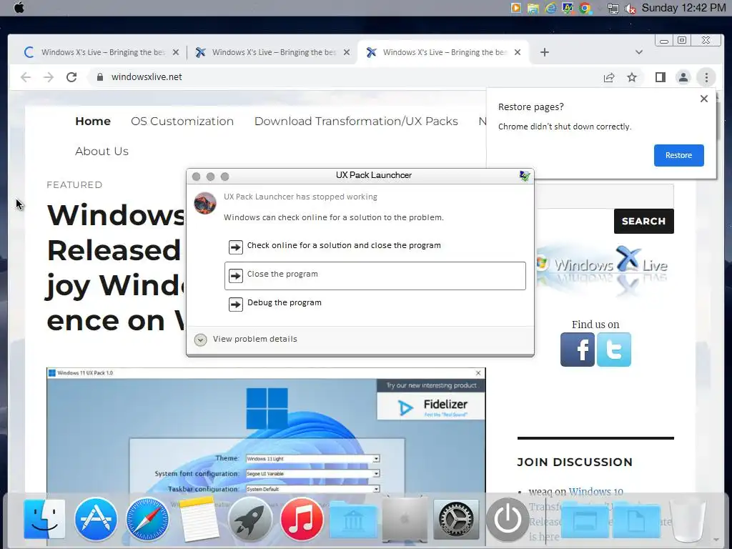This screenshot has height=549, width=732.
Task: Launch Safari from the dock
Action: pyautogui.click(x=147, y=519)
